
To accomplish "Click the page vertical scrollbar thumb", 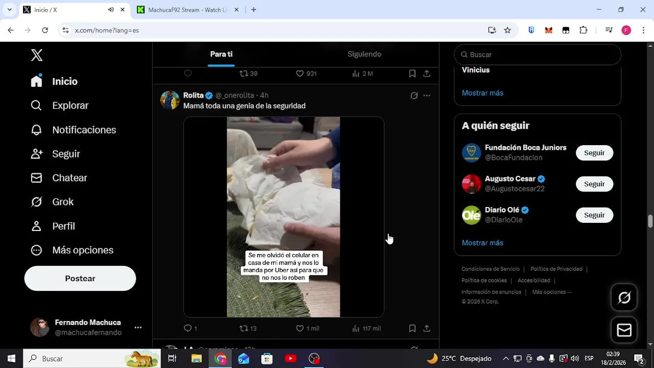I will point(650,221).
